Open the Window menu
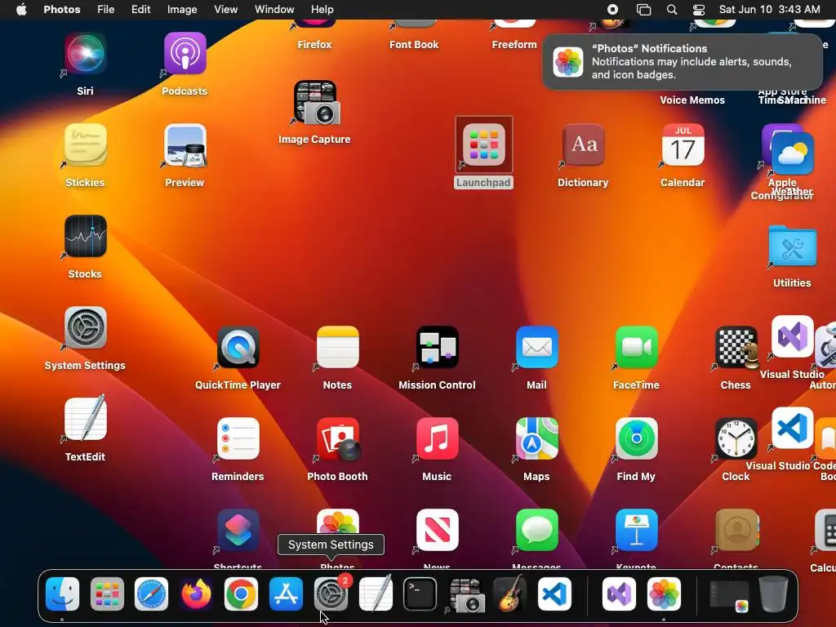Screen dimensions: 836x627 coord(274,10)
